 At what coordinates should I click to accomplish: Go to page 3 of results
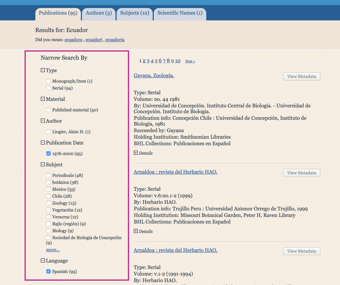coord(148,61)
